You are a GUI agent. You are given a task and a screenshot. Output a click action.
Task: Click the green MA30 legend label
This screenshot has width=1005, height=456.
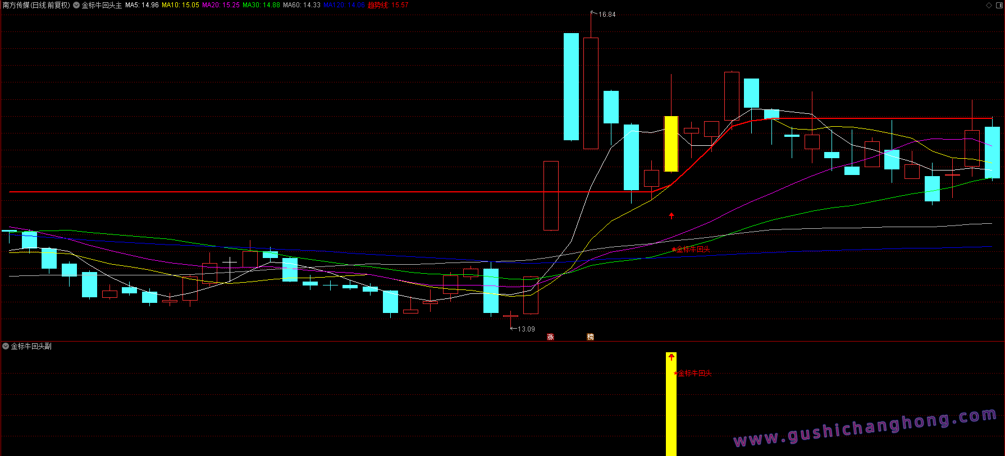click(x=261, y=5)
